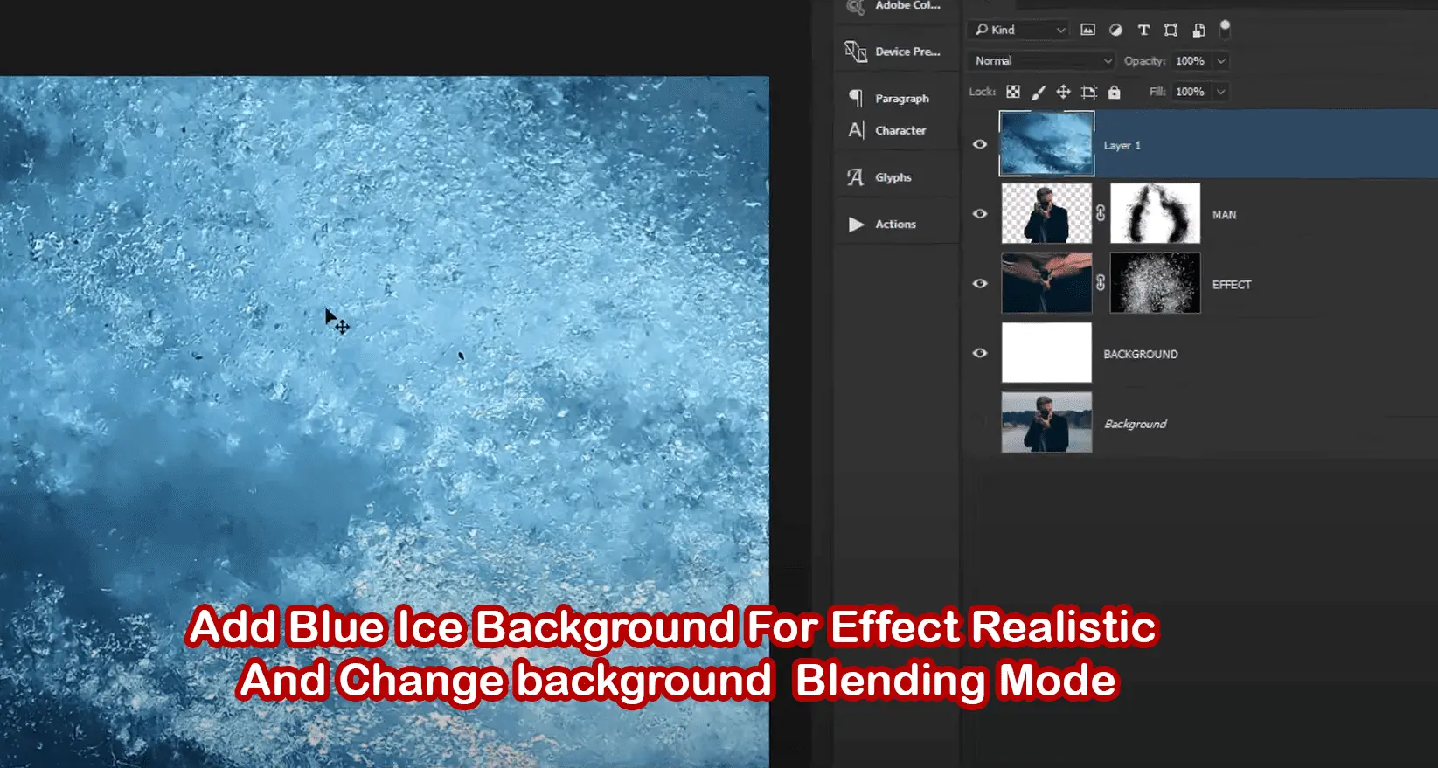Lock position move icon
The width and height of the screenshot is (1438, 768).
coord(1063,92)
